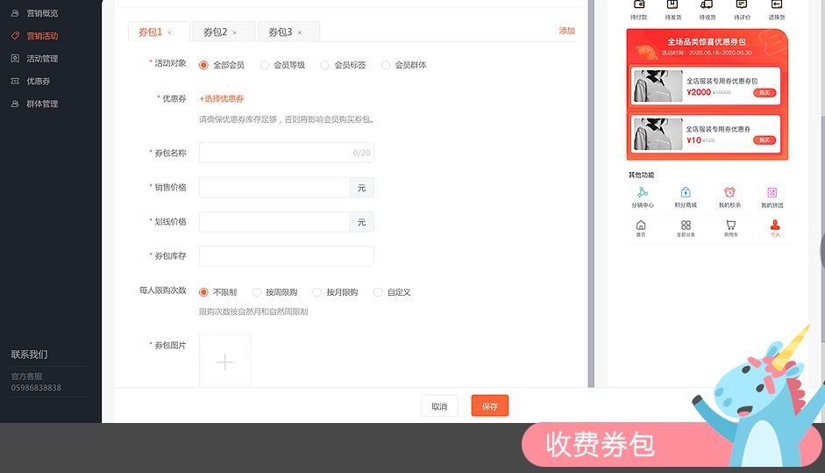This screenshot has width=825, height=473.
Task: Choose 会员标签 as activity target
Action: click(325, 65)
